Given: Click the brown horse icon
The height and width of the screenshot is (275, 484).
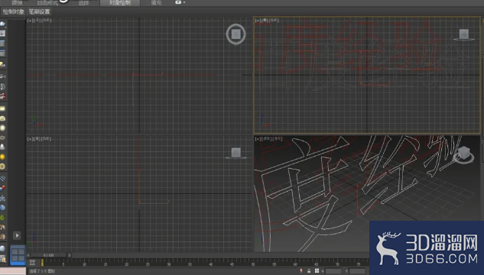Looking at the screenshot, I should coord(2,227).
